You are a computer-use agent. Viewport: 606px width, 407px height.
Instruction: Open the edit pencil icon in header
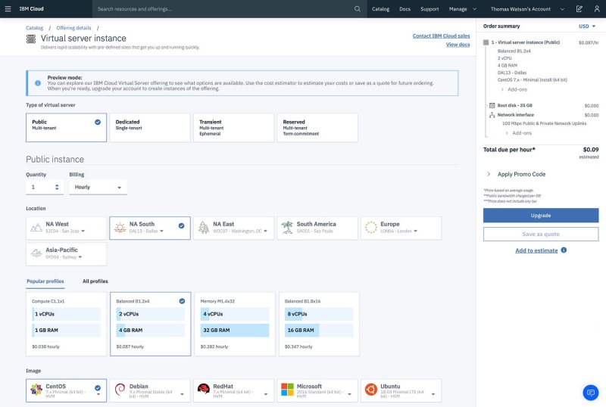pos(579,8)
